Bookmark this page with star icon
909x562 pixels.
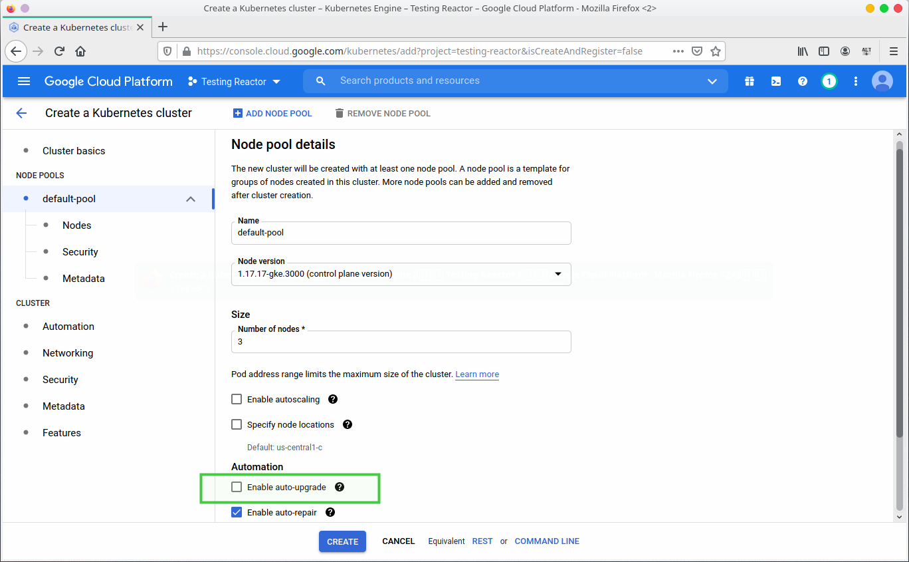716,51
